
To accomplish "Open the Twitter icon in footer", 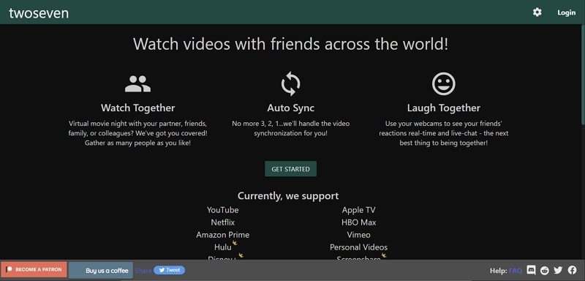I will (558, 270).
